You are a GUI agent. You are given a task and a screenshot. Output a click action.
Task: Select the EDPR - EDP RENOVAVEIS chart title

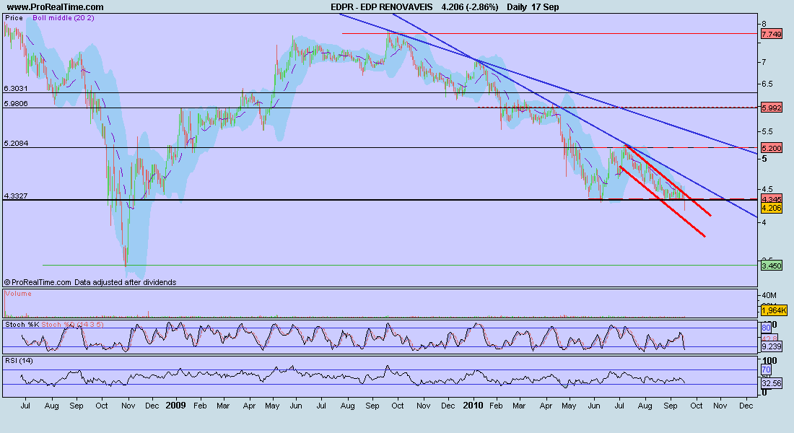381,7
